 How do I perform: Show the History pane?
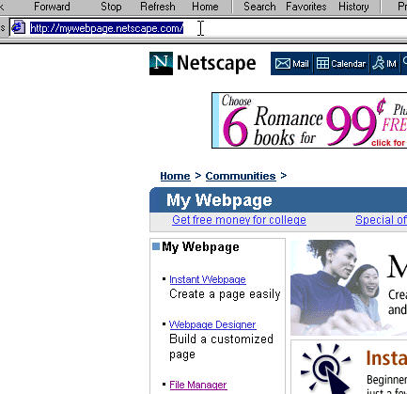[353, 7]
